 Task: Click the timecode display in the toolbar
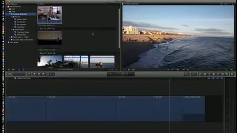[121, 74]
